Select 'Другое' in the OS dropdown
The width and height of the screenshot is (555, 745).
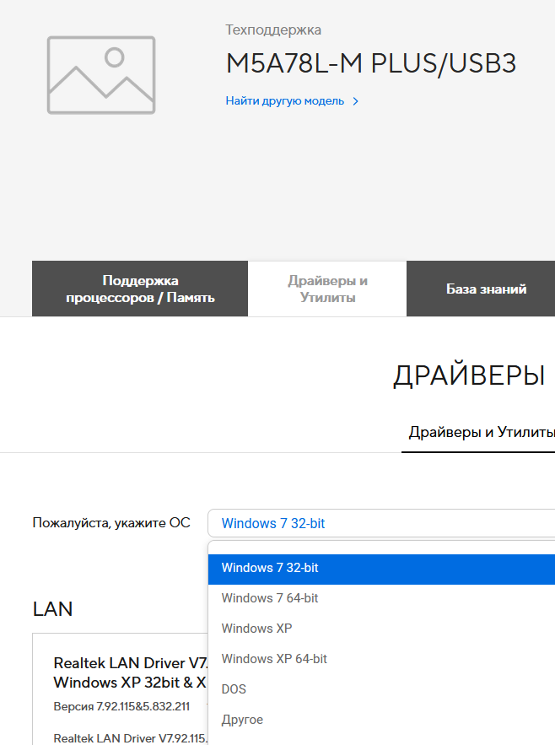point(381,720)
